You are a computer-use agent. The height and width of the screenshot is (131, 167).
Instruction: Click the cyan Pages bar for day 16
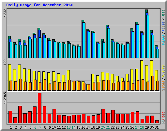pos(84,40)
